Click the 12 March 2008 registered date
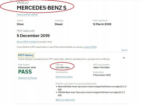This screenshot has height=105, width=141. coord(102,24)
